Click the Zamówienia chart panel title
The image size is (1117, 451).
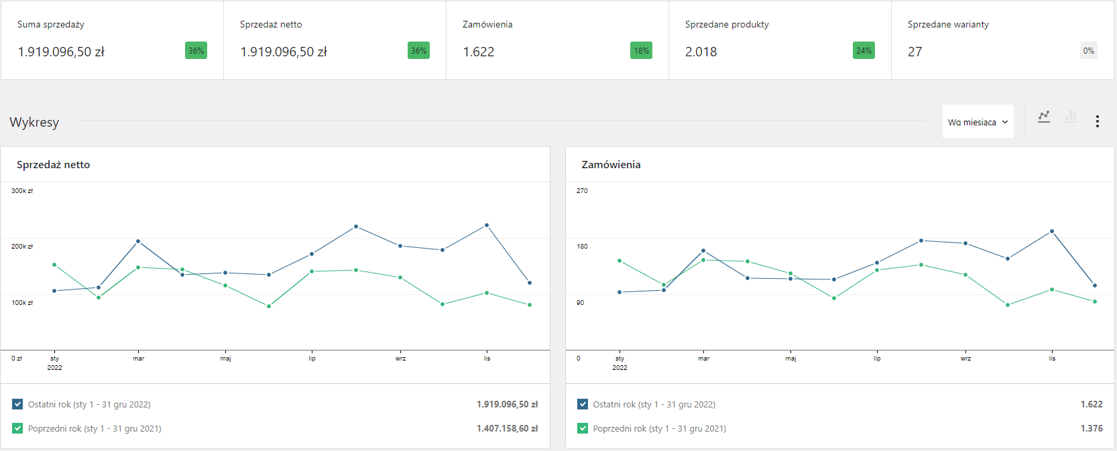(611, 165)
